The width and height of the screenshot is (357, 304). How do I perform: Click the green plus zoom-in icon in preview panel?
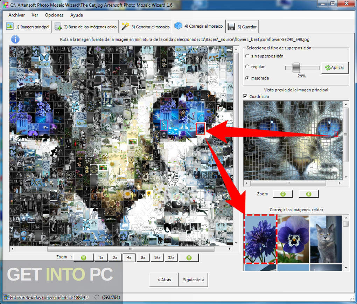(x=308, y=194)
